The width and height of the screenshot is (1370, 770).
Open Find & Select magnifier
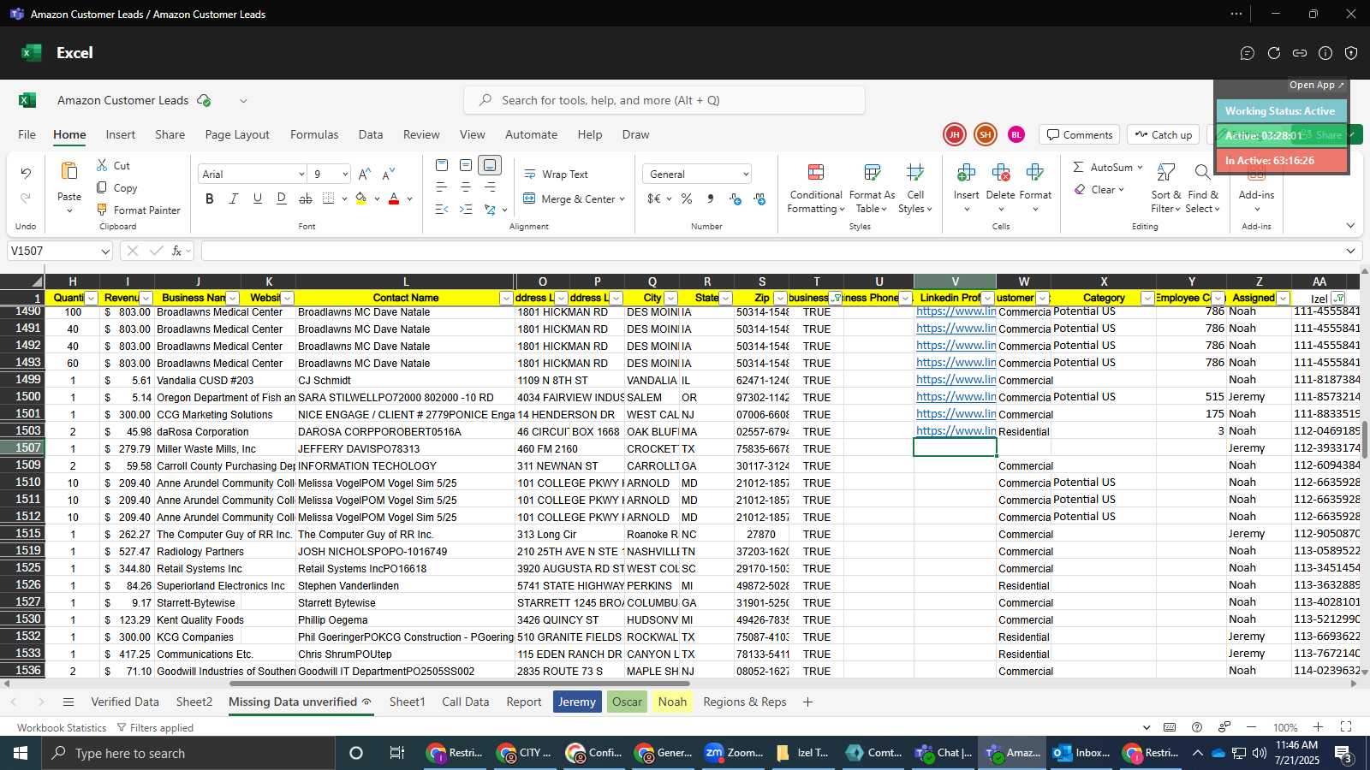click(x=1202, y=189)
